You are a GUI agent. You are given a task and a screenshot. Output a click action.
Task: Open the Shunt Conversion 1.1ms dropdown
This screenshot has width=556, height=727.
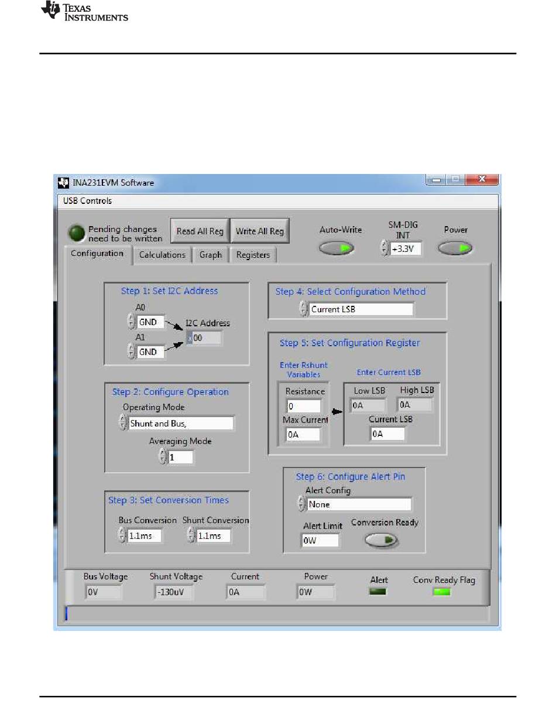point(213,535)
